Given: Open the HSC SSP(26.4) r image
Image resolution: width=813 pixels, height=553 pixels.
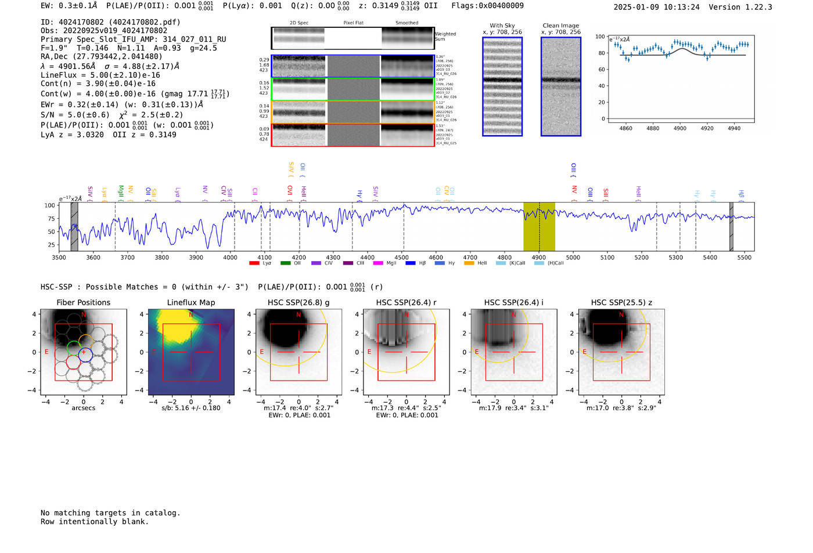Looking at the screenshot, I should coord(406,352).
